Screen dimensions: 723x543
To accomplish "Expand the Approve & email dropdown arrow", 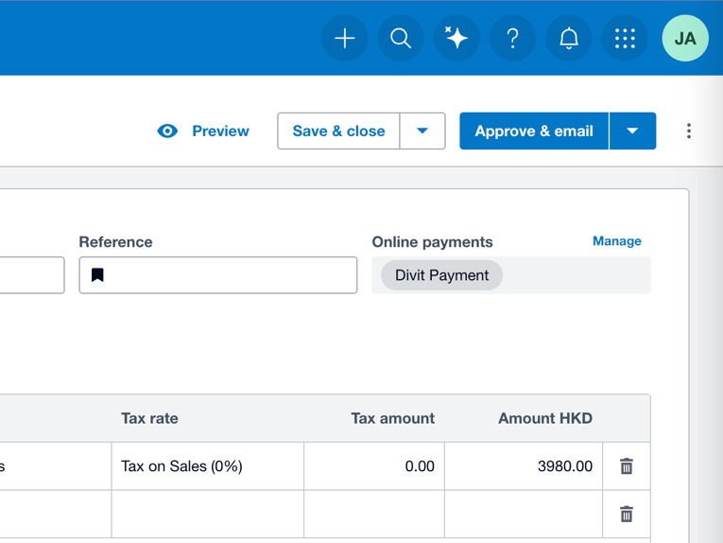I will (632, 131).
